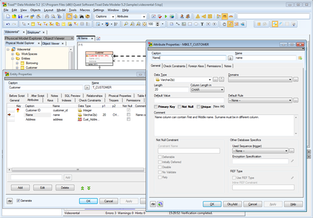
Task: Toggle the Unique checkbox
Action: tap(198, 106)
